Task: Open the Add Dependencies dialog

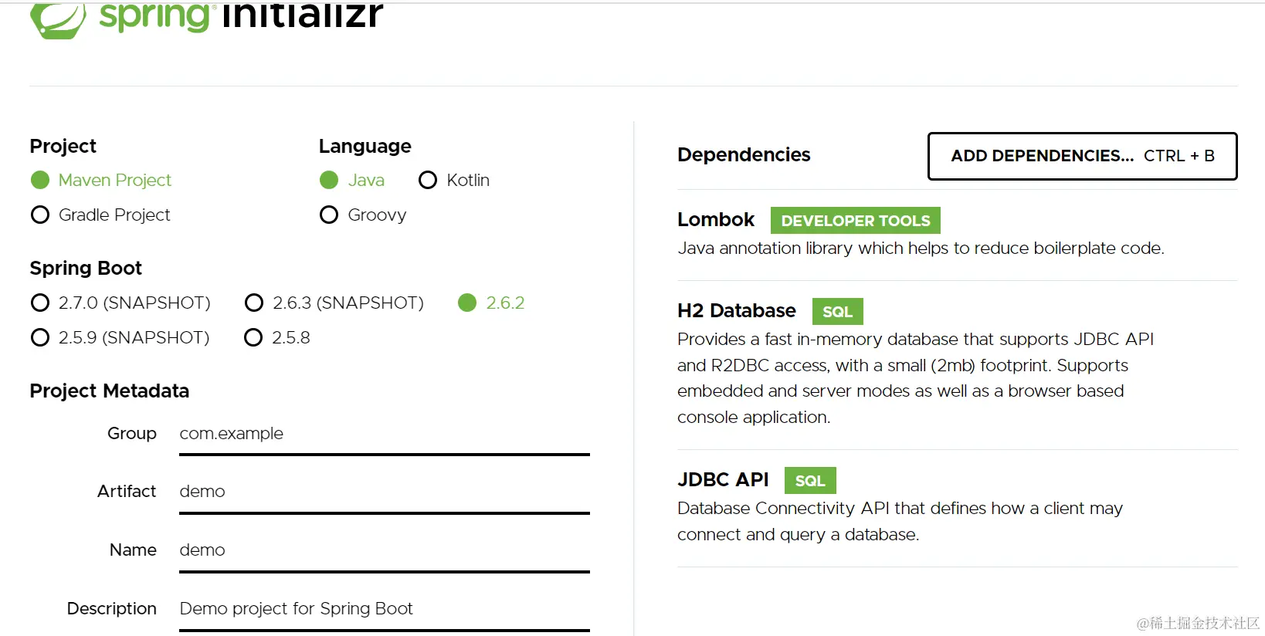Action: (1082, 156)
